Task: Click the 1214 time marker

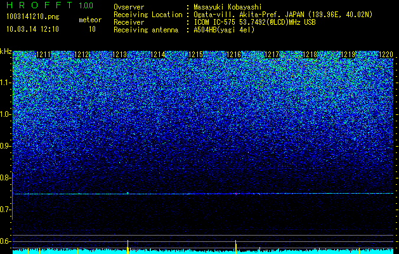Action: click(158, 55)
